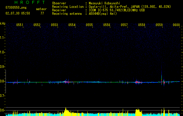Image resolution: width=183 pixels, height=116 pixels.
Task: Click the 0.9 kHz axis label
Action: [x=2, y=67]
